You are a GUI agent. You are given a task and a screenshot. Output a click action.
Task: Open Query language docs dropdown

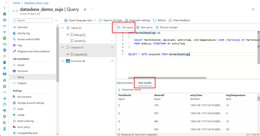[80, 20]
